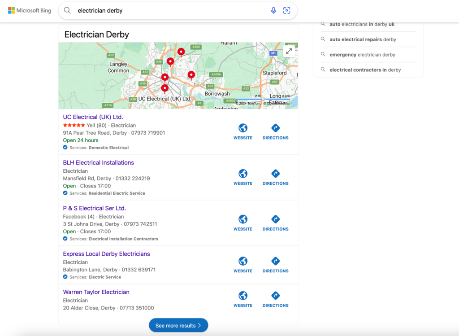Click the search magnifier icon in search box
This screenshot has height=336, width=459.
(67, 11)
